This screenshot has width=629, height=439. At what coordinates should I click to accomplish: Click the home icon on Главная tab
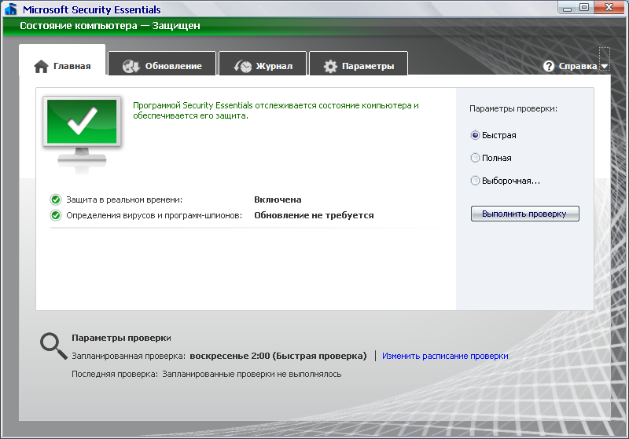point(42,67)
